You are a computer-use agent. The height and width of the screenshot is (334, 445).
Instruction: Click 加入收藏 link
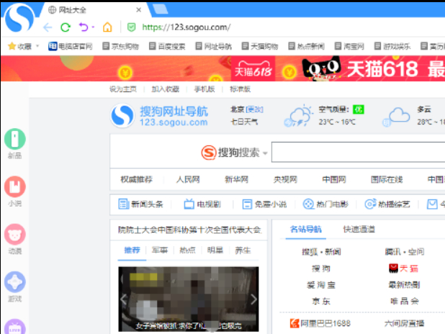coord(165,89)
